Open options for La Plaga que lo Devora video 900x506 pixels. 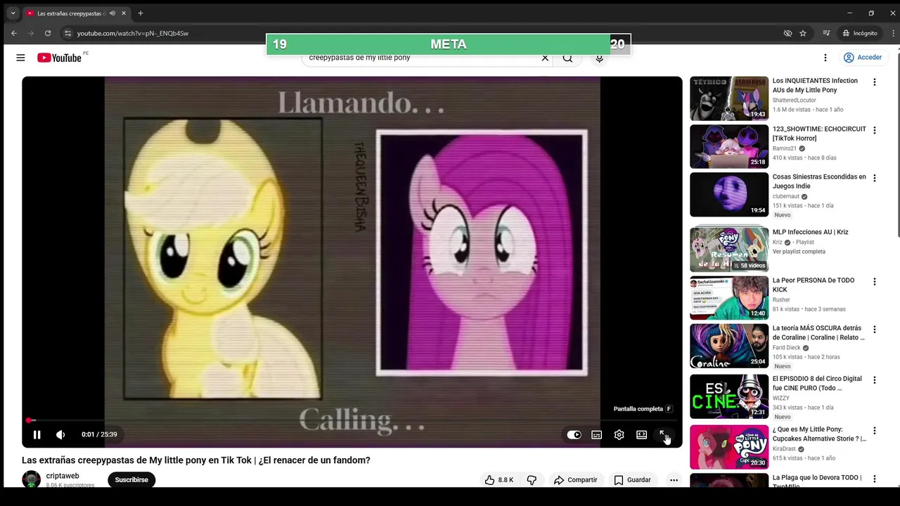[x=875, y=479]
